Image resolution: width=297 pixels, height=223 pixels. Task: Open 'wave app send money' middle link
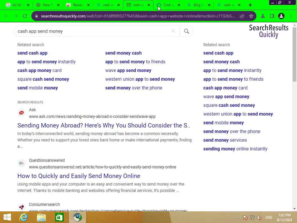pos(128,71)
